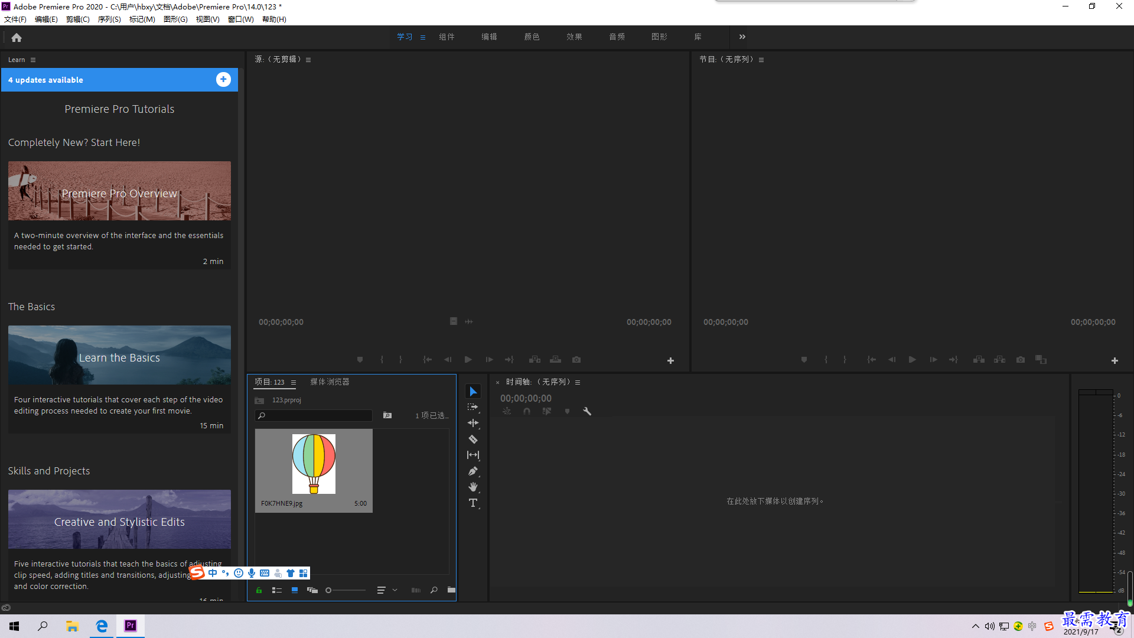Switch to 编辑 workspace

489,37
